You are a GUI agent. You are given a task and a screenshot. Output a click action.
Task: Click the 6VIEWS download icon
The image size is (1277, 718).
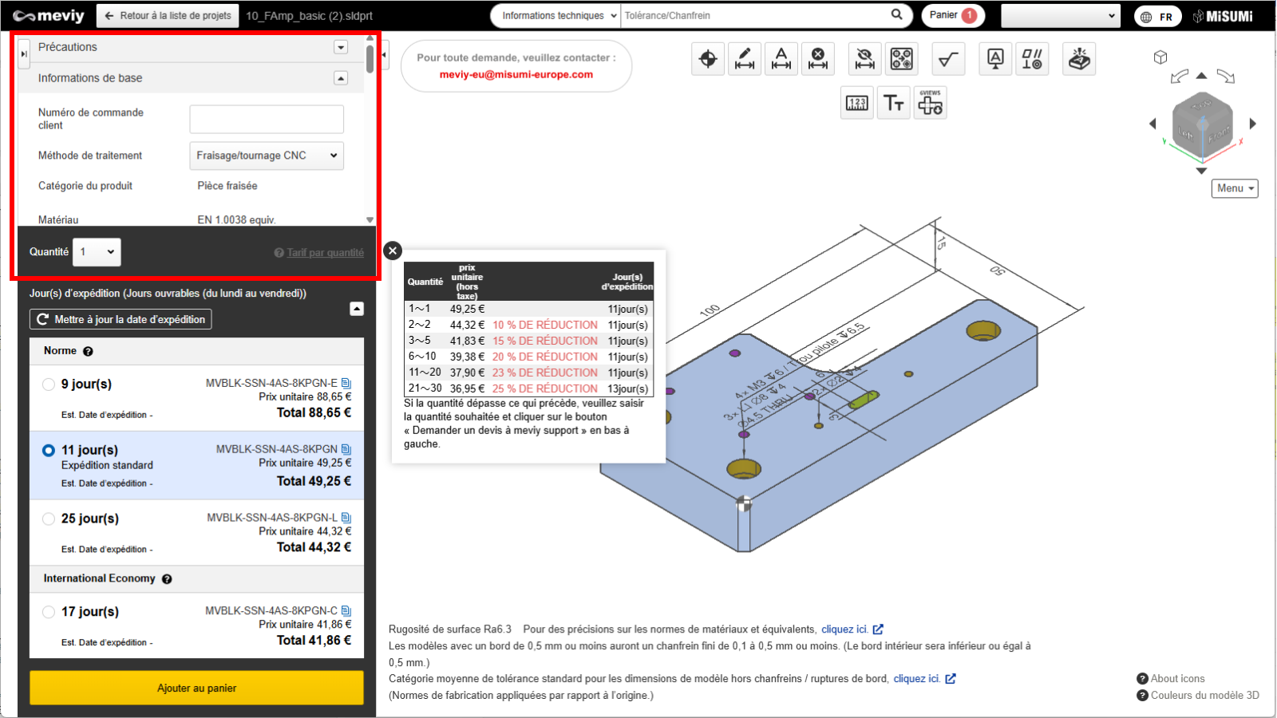pyautogui.click(x=930, y=103)
